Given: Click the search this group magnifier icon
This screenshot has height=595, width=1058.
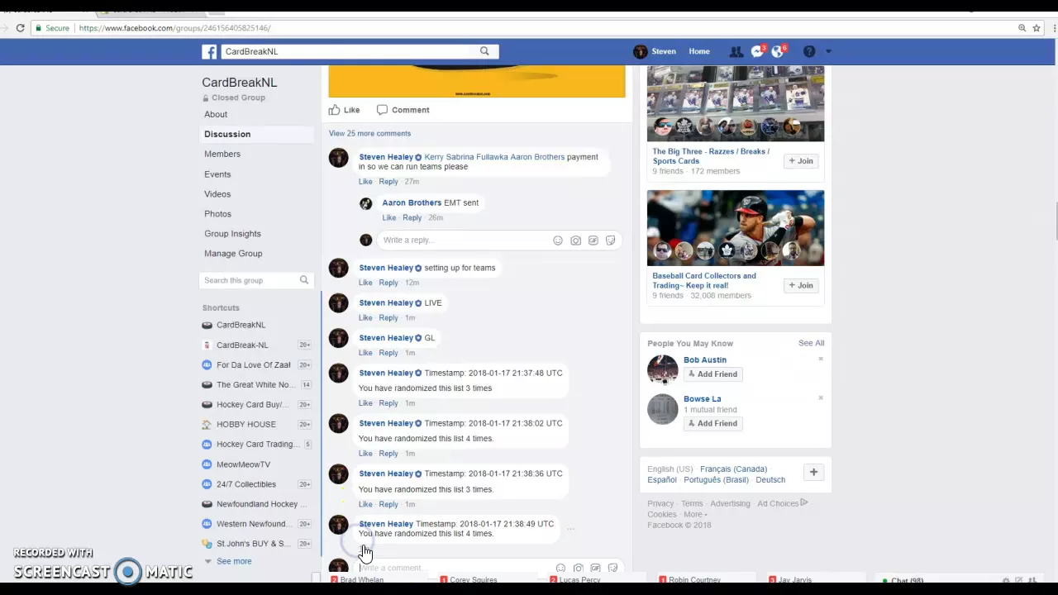Looking at the screenshot, I should pos(304,280).
